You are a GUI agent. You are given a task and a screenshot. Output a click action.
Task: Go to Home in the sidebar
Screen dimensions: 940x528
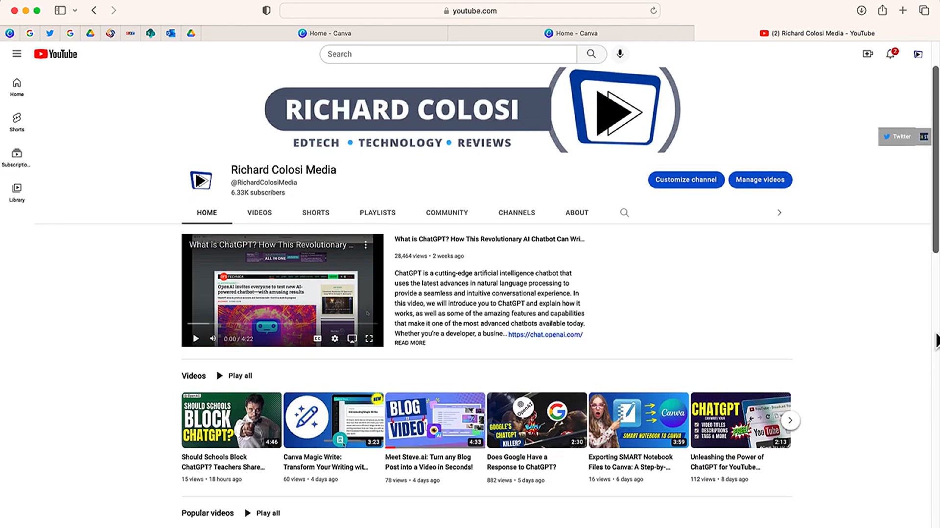[17, 87]
